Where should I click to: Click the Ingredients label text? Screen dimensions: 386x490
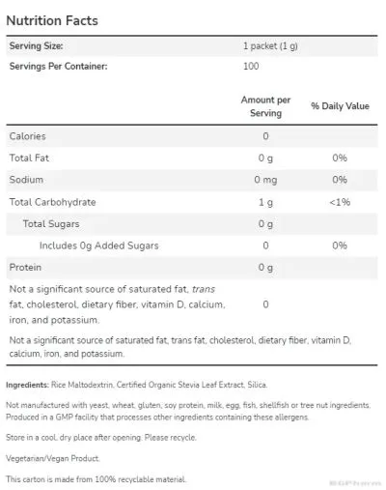[x=27, y=385]
